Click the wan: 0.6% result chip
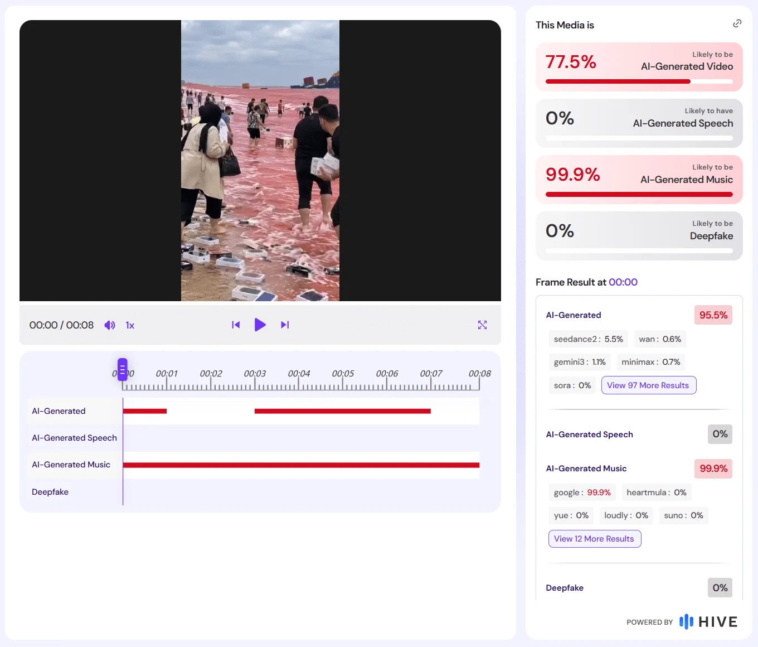Screen dimensions: 758x647 click(660, 339)
